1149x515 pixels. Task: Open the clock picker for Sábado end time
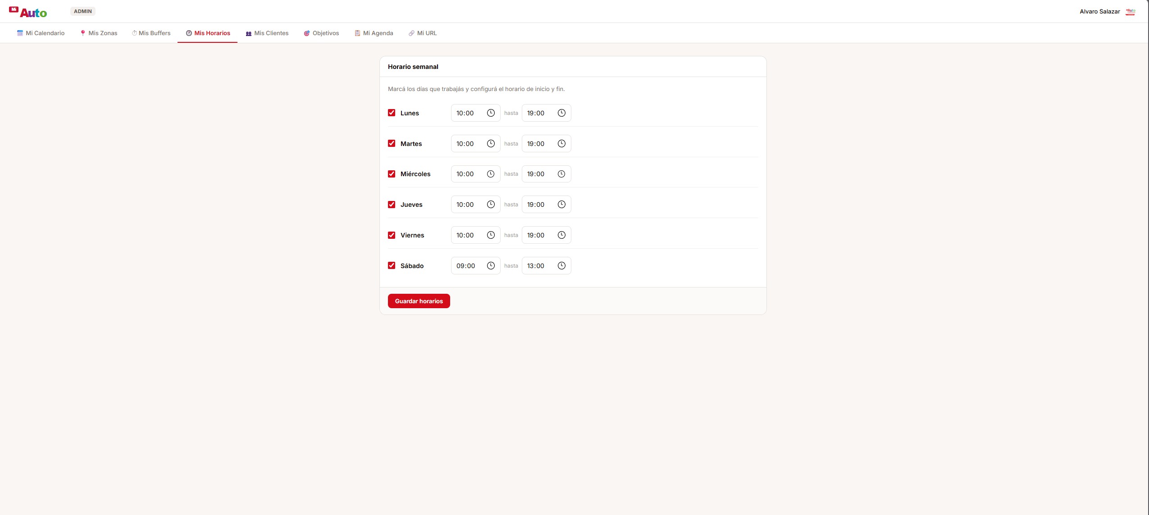coord(561,266)
